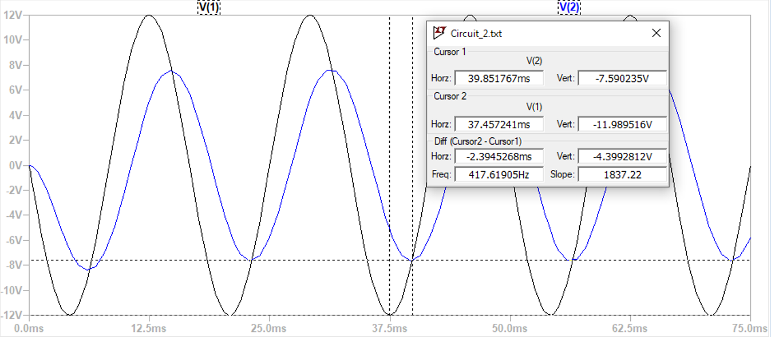This screenshot has height=337, width=771.
Task: Click the Diff Horz value field
Action: [499, 156]
